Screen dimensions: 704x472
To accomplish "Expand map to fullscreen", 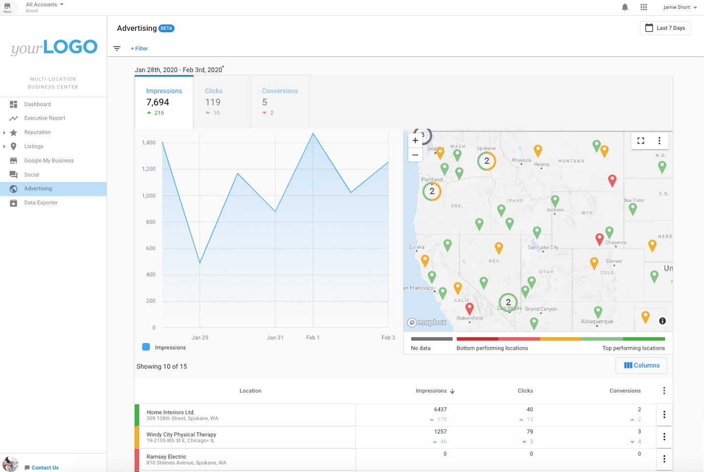I will (x=641, y=141).
